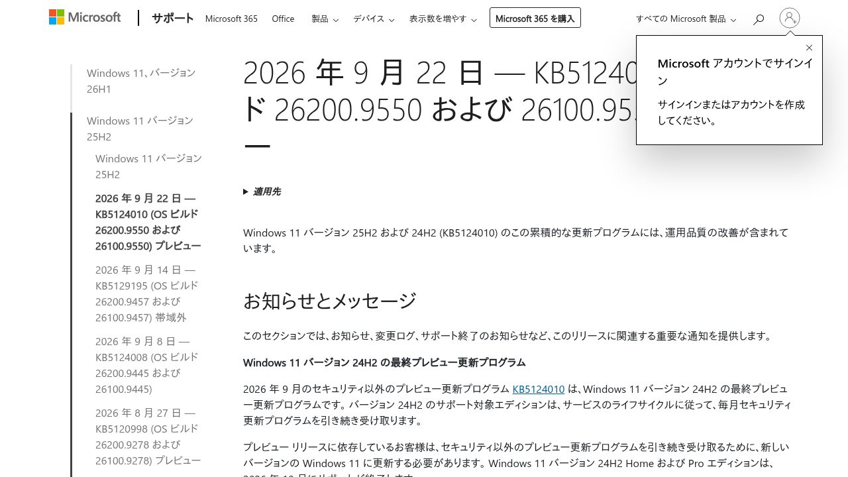The image size is (848, 477).
Task: Open the search magnifier icon
Action: tap(759, 19)
